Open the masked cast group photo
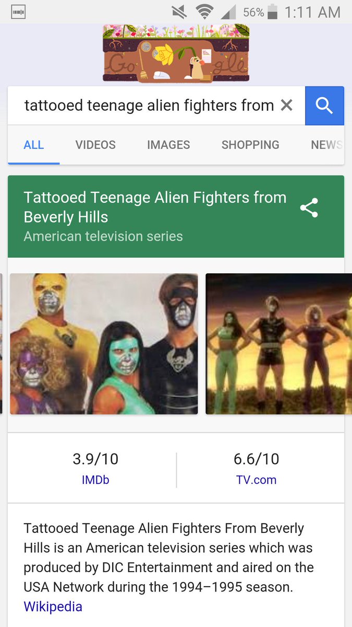The image size is (352, 627). tap(104, 344)
